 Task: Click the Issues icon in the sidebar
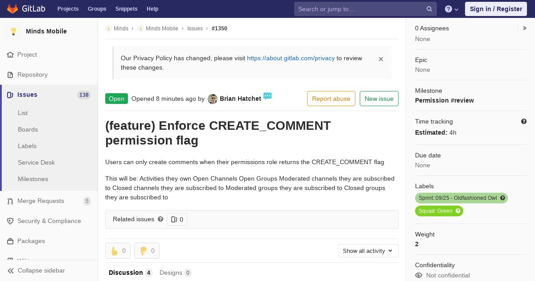[x=10, y=95]
